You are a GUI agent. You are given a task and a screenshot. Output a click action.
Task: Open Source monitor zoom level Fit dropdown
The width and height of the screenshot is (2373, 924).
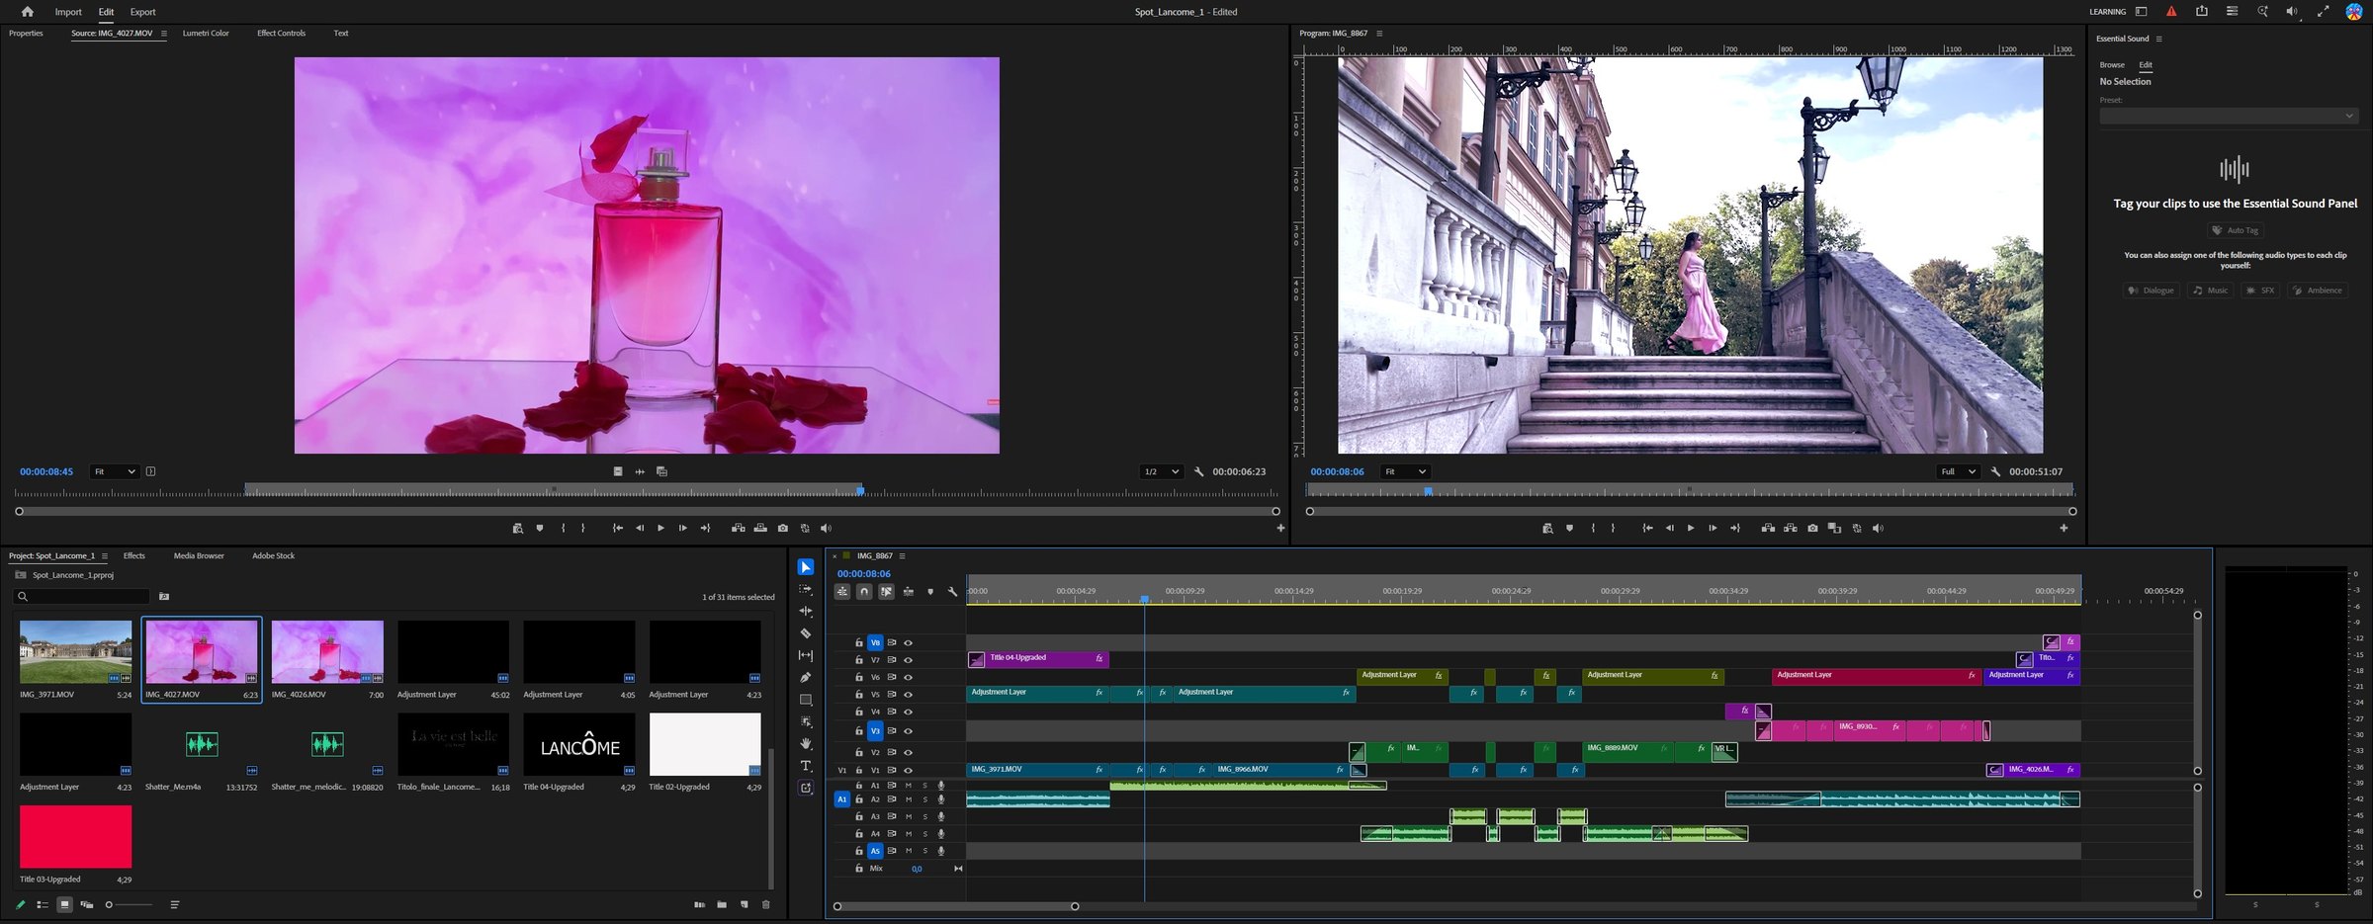(115, 471)
